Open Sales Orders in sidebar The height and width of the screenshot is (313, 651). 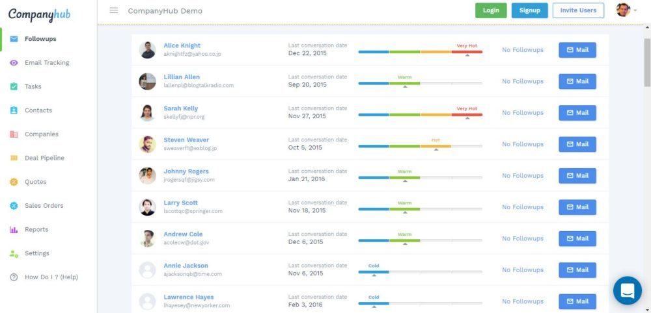[44, 206]
